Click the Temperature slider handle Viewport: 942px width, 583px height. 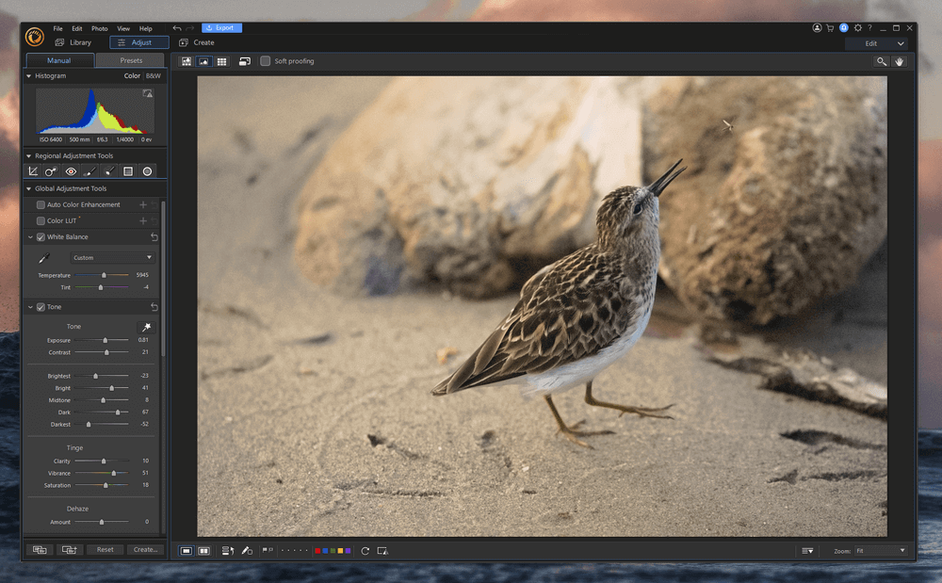tap(104, 275)
